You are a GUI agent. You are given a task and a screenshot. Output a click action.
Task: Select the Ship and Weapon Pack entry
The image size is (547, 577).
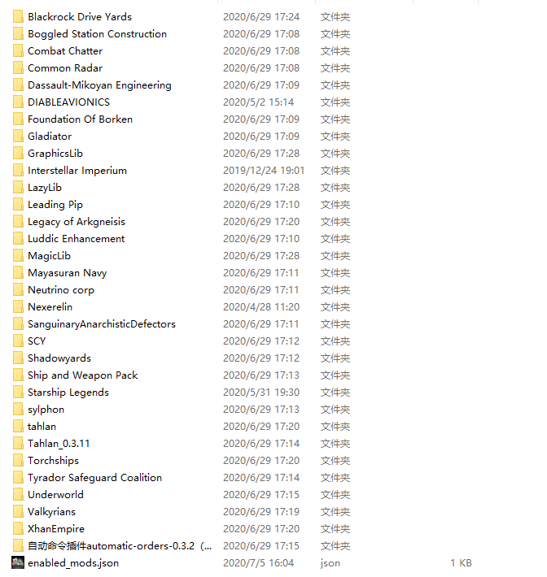pos(82,375)
